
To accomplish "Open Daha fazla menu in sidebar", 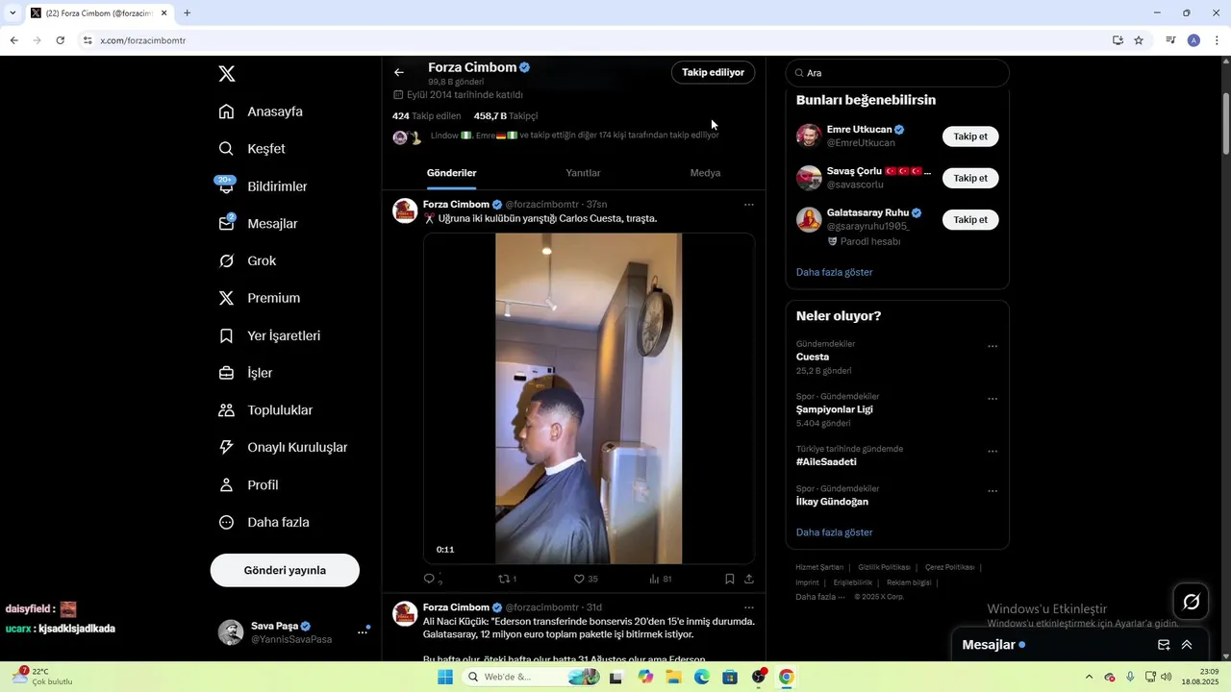I will [264, 523].
